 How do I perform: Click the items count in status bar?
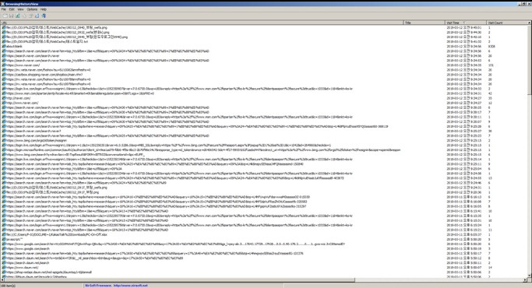pos(8,286)
